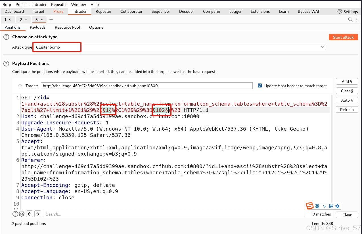The height and width of the screenshot is (234, 362).
Task: Open search settings gear icon
Action: 22,214
